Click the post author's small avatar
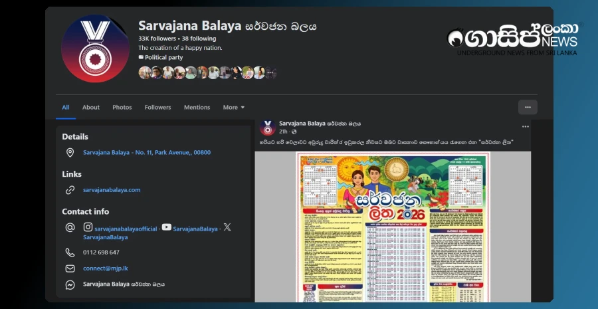 click(x=267, y=127)
